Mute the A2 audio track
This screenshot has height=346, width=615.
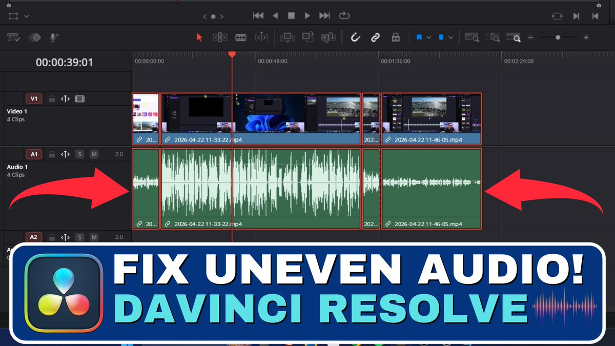pos(94,237)
